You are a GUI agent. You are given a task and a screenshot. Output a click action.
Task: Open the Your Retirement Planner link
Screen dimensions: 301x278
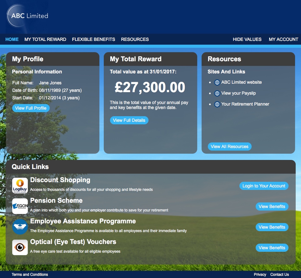(x=245, y=104)
